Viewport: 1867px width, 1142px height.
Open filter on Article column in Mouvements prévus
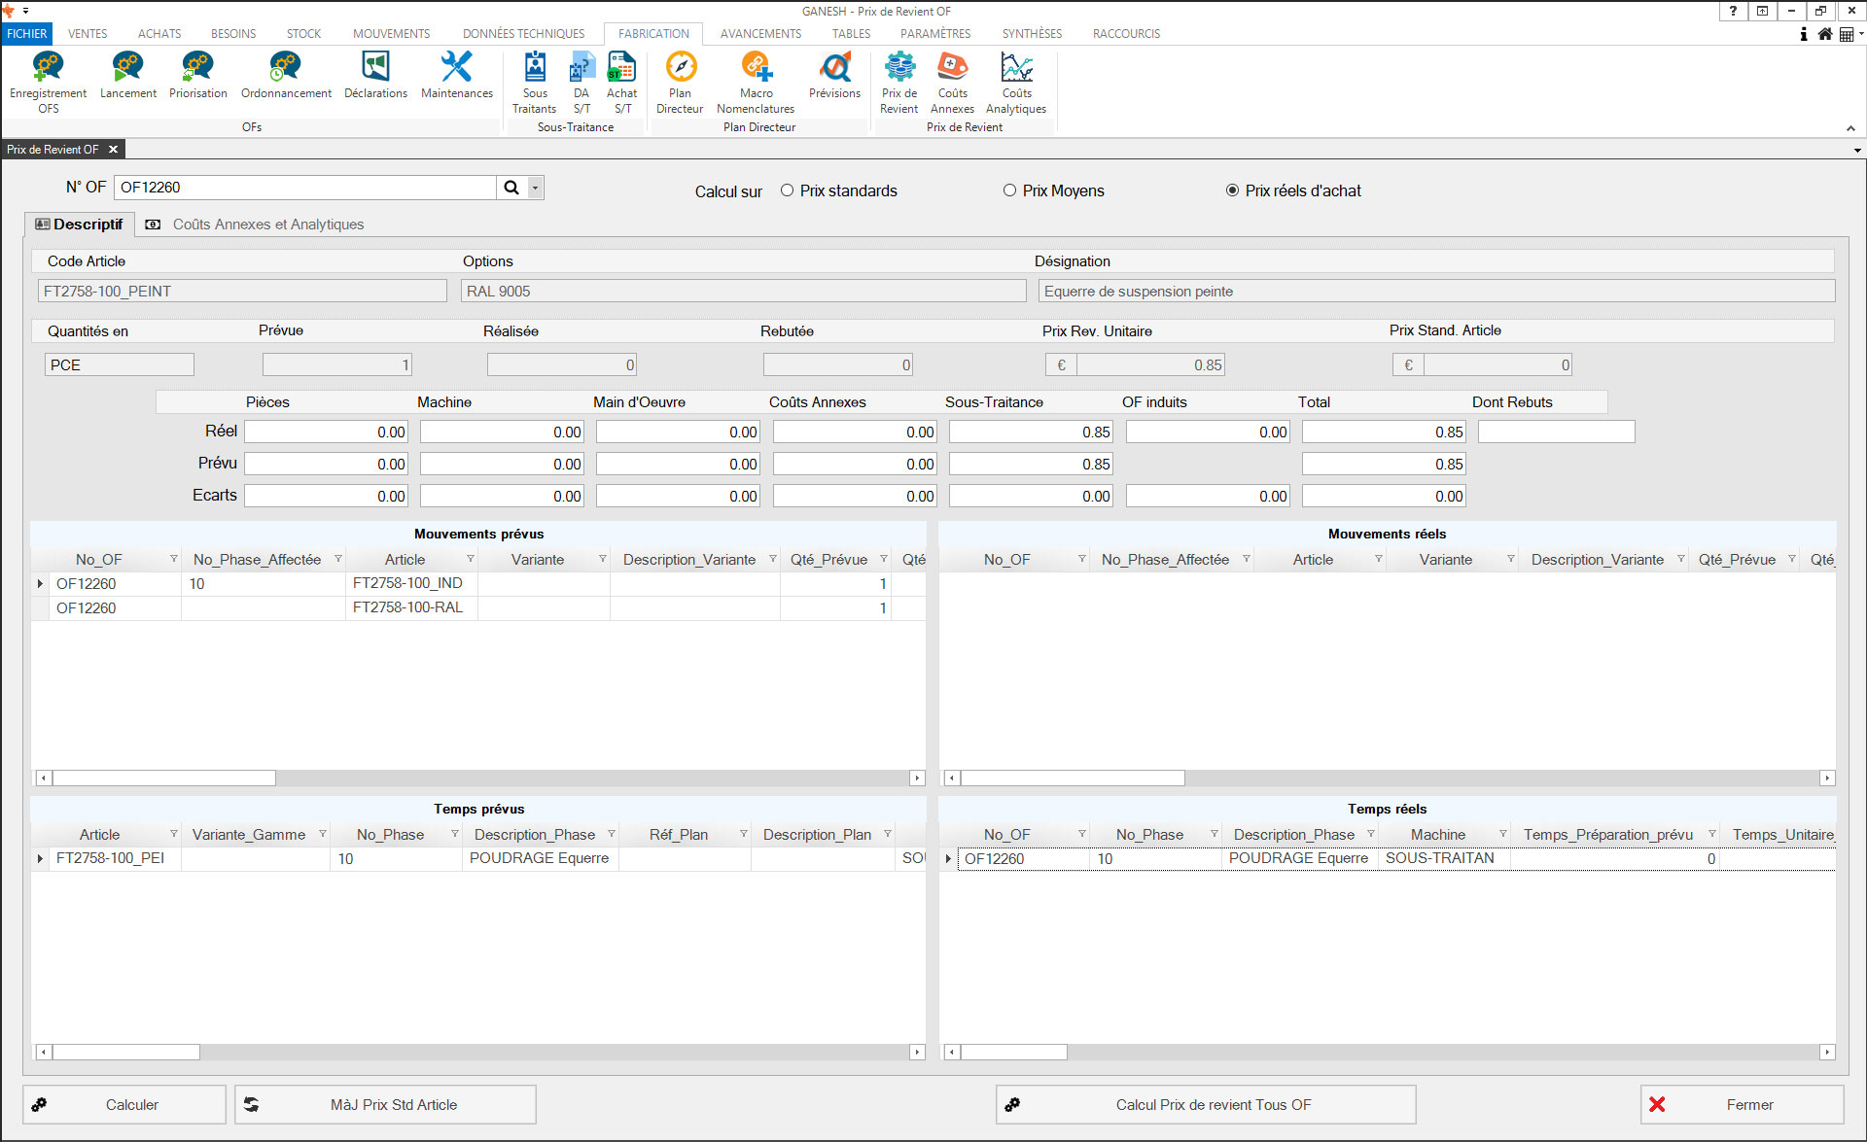click(x=471, y=559)
